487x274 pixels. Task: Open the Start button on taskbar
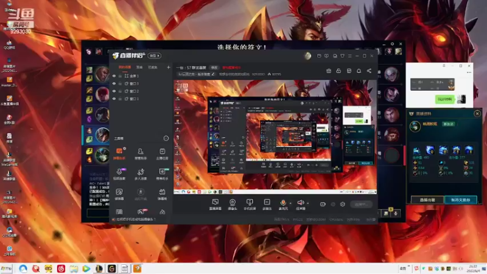click(6, 268)
